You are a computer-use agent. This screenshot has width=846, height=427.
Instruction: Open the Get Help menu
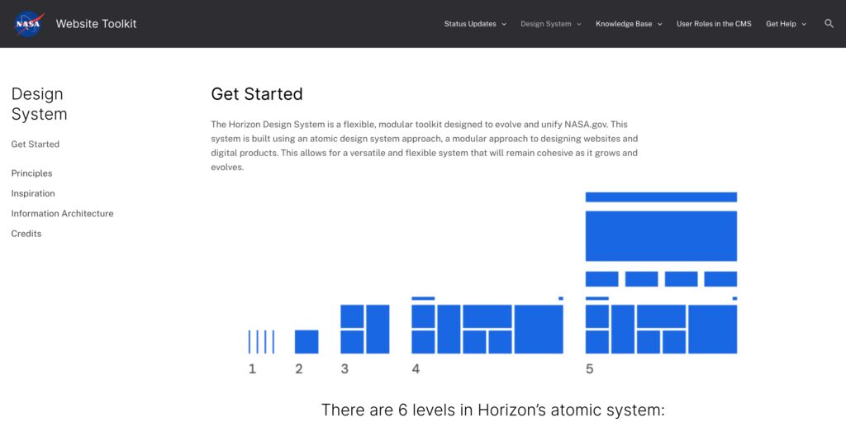click(781, 24)
